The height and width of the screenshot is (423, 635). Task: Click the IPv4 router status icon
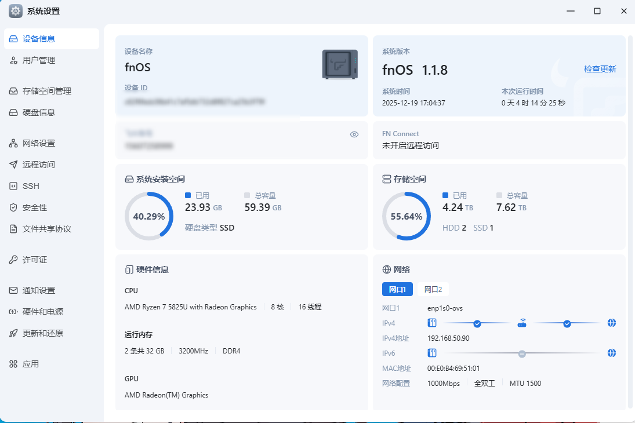click(522, 323)
